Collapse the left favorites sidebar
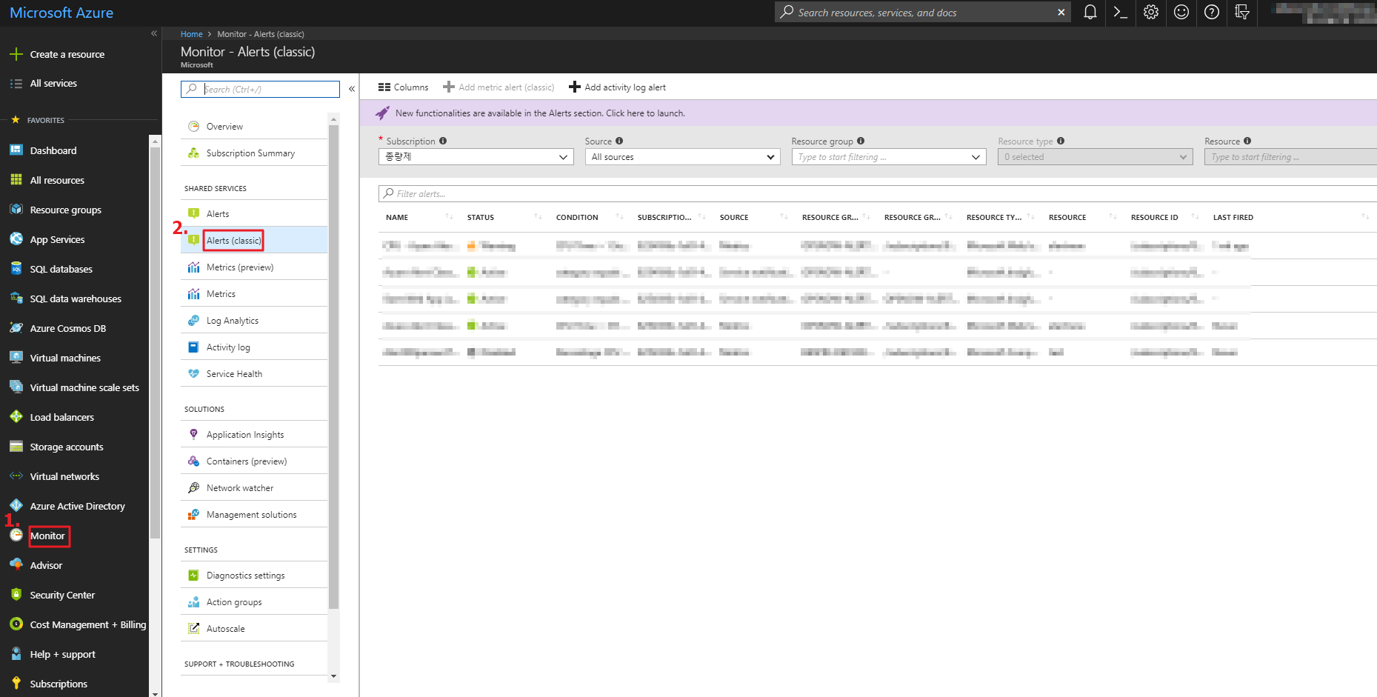1377x697 pixels. [x=154, y=33]
